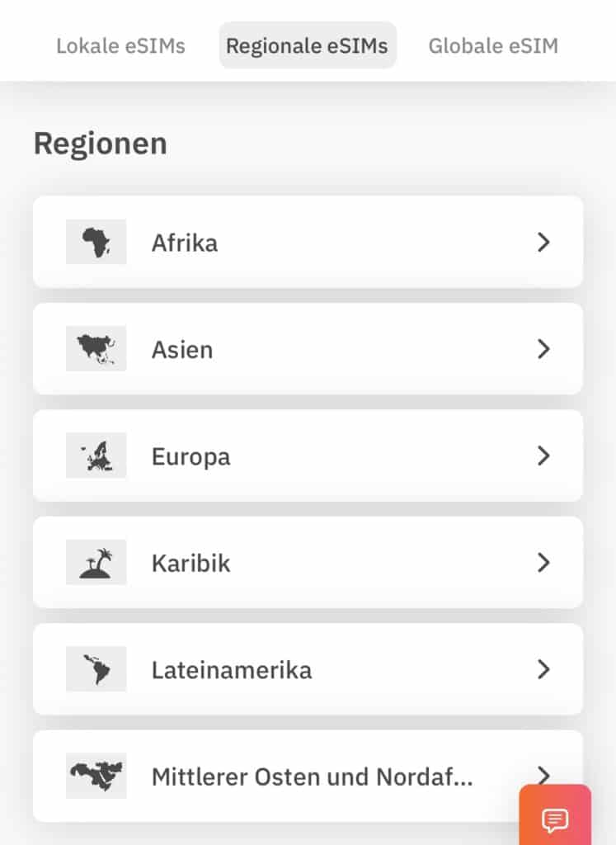The width and height of the screenshot is (616, 845).
Task: Expand Afrika using its right chevron
Action: point(544,242)
